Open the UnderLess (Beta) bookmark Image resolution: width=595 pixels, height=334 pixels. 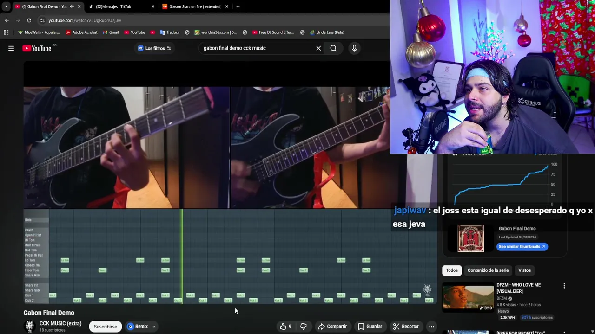327,32
